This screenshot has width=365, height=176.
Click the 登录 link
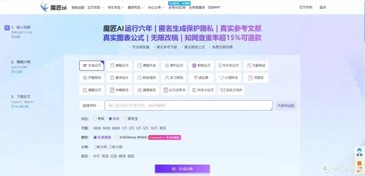(323, 7)
